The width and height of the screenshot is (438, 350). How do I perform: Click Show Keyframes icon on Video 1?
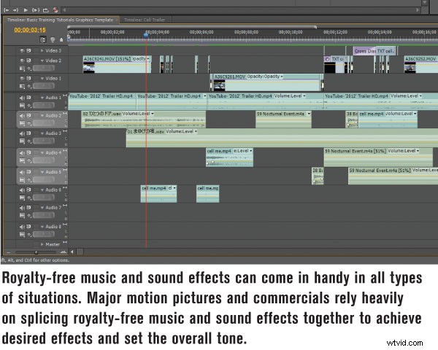(x=30, y=86)
